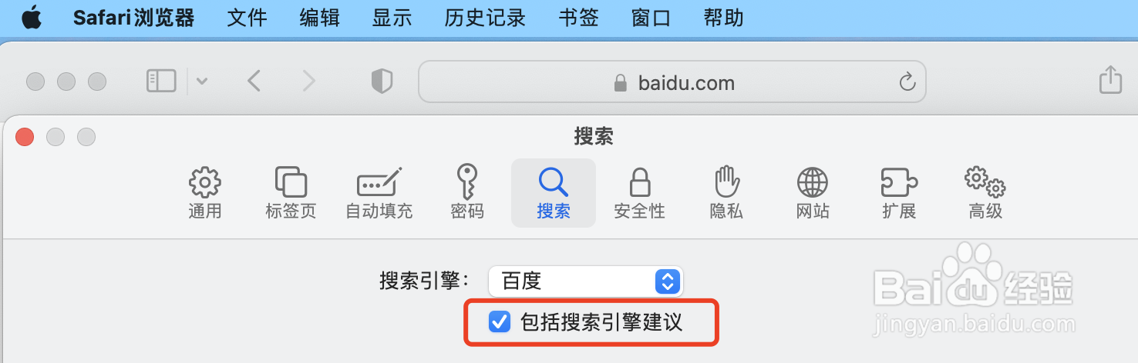Open the 通用 general preferences pane

tap(205, 193)
